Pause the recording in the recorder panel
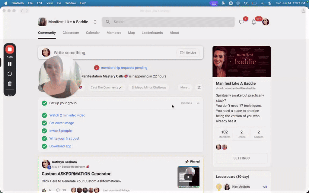This screenshot has width=309, height=193. click(x=10, y=64)
